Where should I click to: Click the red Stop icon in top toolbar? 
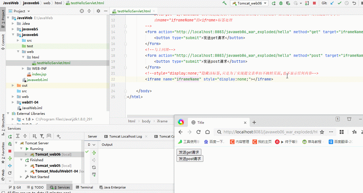click(314, 3)
